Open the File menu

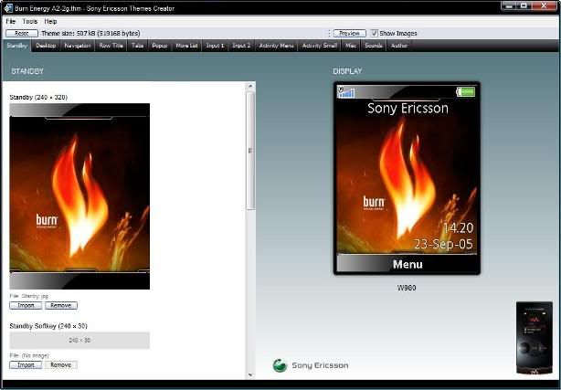coord(11,22)
